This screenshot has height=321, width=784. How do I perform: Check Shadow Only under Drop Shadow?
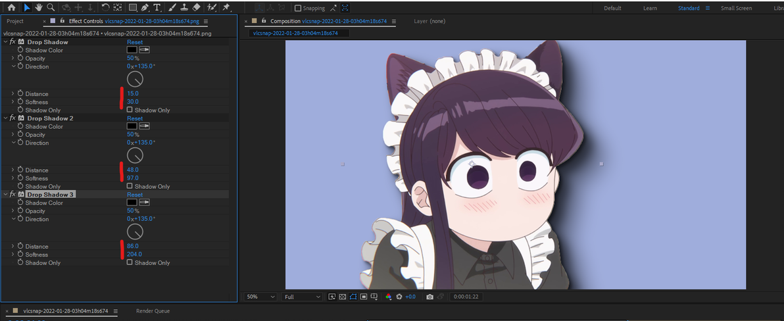(130, 109)
